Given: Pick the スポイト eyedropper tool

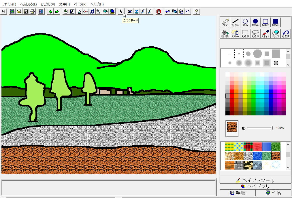Looking at the screenshot, I should (x=265, y=33).
